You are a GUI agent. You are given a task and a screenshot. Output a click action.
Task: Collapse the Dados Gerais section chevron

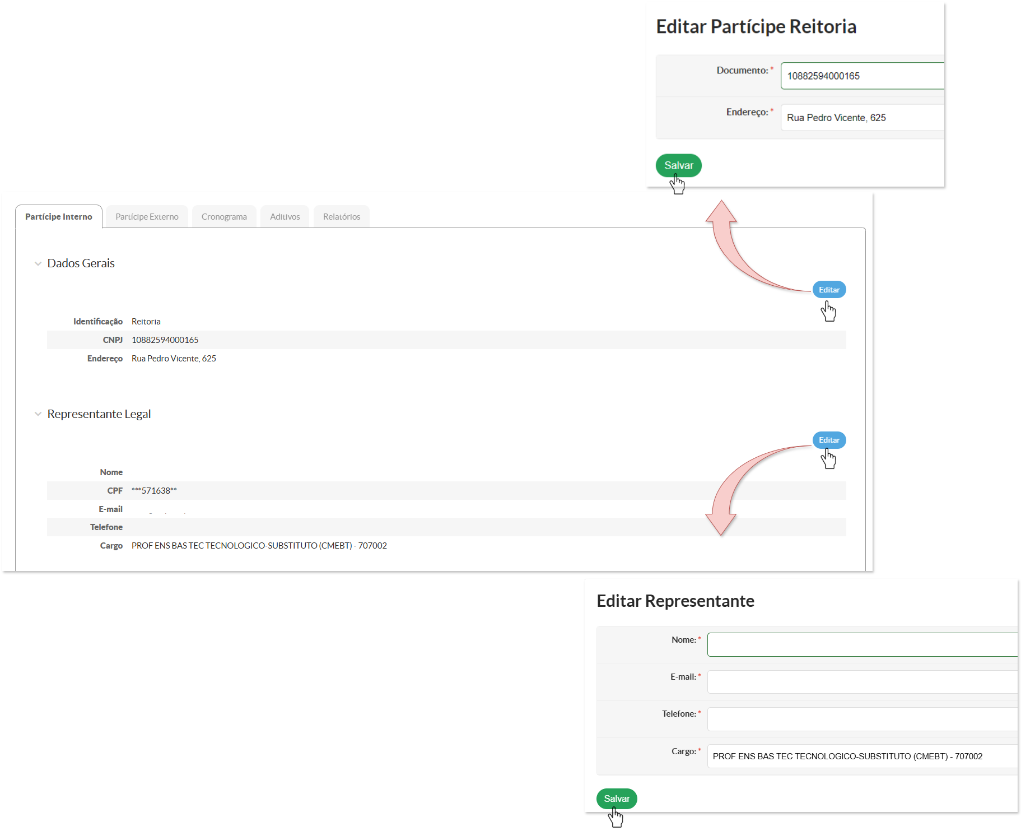(38, 263)
